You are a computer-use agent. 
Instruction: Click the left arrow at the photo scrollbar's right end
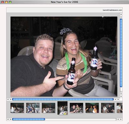click(x=115, y=100)
